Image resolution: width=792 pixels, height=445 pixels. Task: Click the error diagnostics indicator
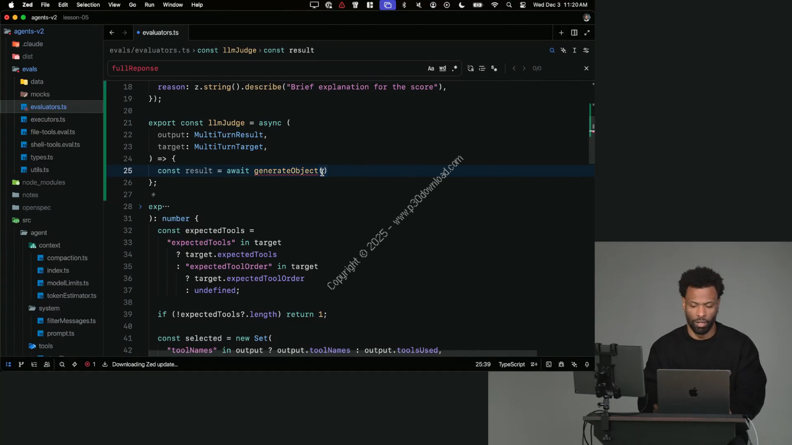coord(90,365)
